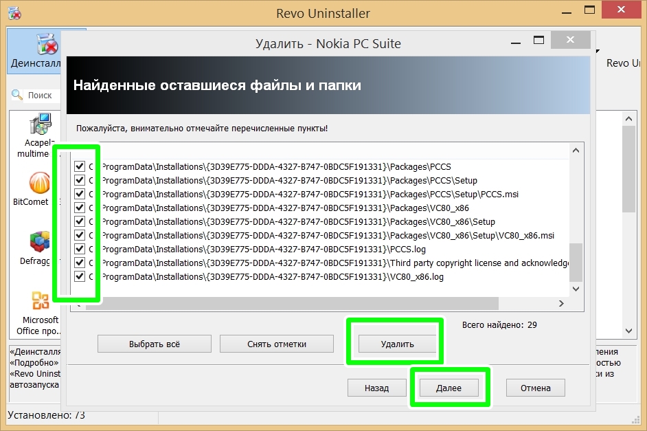This screenshot has height=431, width=647.
Task: Click the Uninstaller toolbar icon
Action: (47, 47)
